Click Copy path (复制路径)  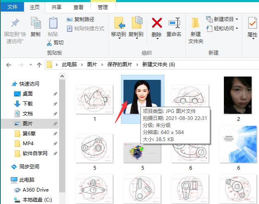pos(81,19)
